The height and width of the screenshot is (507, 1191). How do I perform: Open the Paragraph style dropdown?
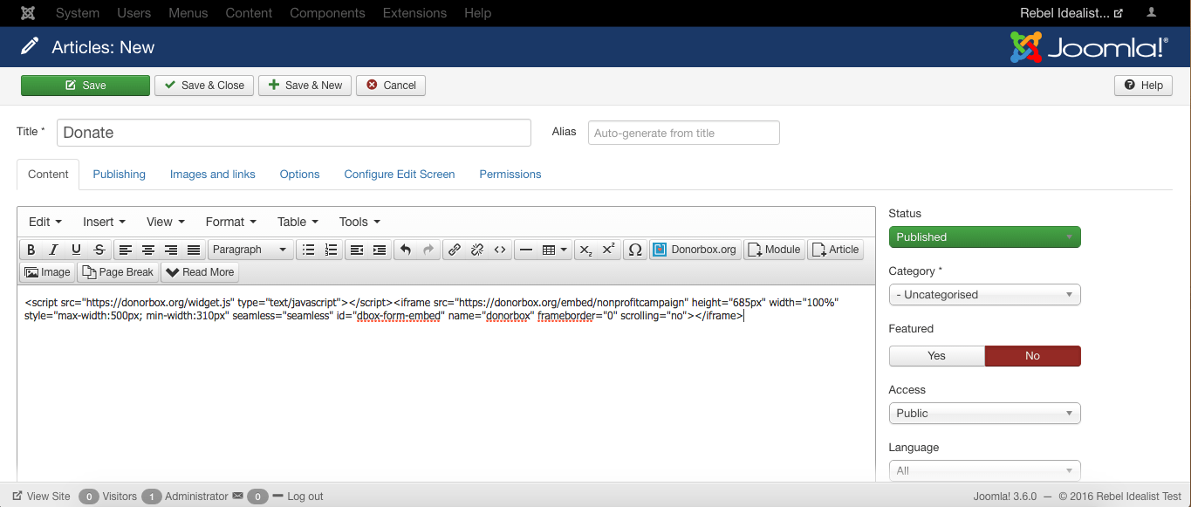250,250
